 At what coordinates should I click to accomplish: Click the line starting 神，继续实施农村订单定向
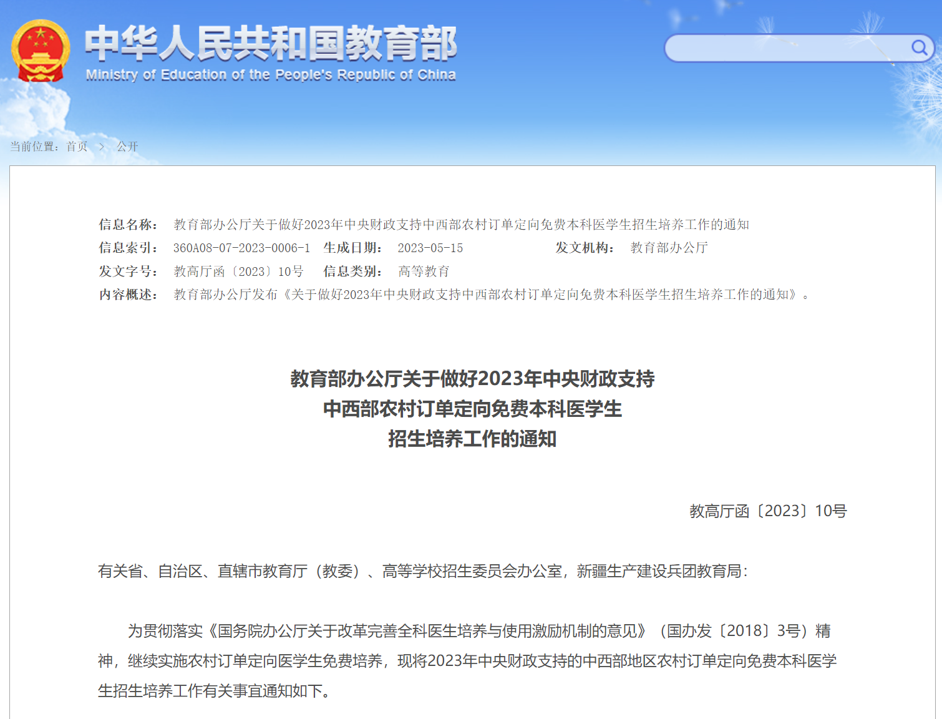click(467, 661)
